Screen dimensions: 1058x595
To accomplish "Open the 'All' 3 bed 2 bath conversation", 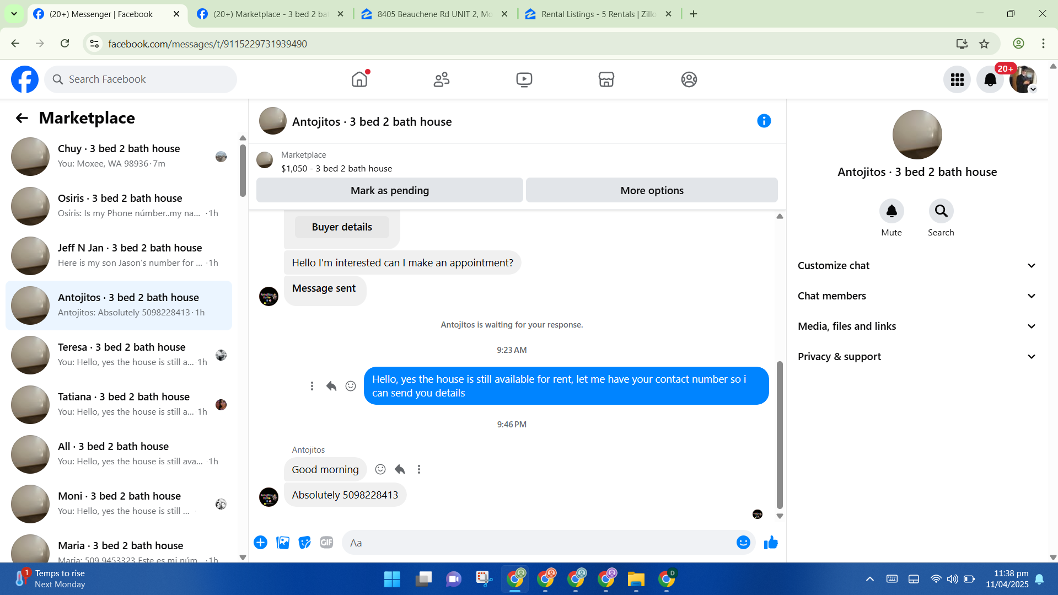I will (119, 454).
